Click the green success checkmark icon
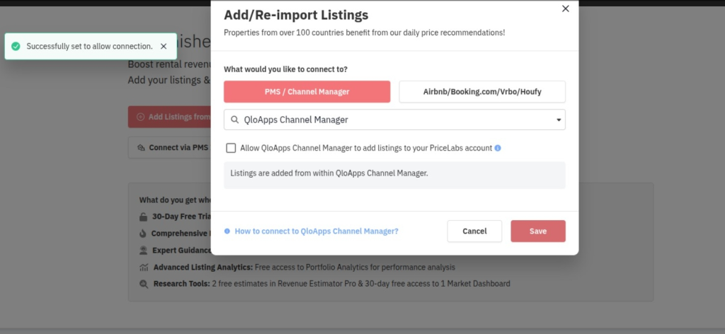 pyautogui.click(x=16, y=46)
